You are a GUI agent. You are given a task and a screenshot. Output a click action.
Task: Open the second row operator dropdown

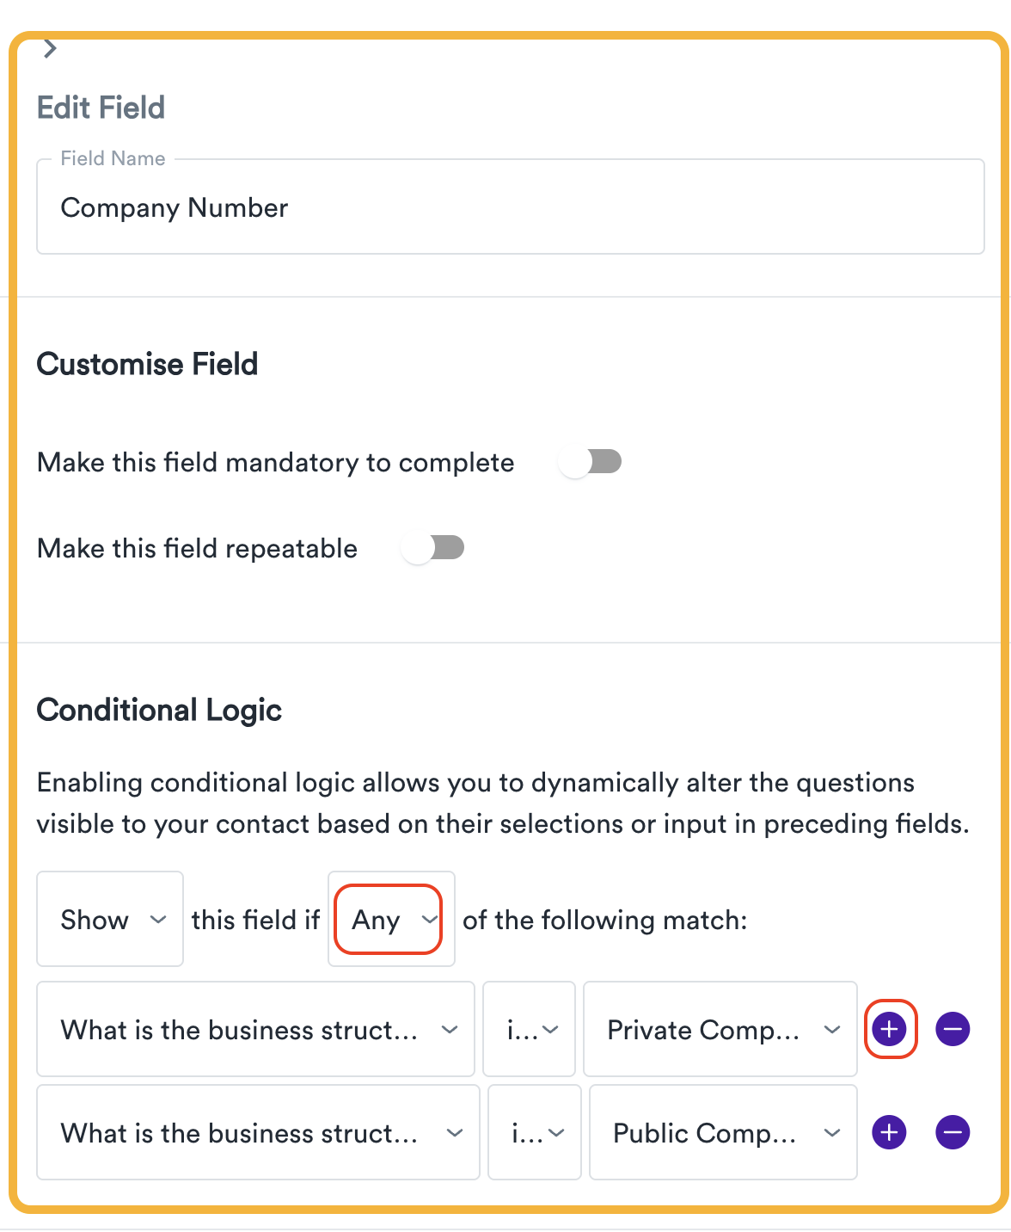[534, 1132]
